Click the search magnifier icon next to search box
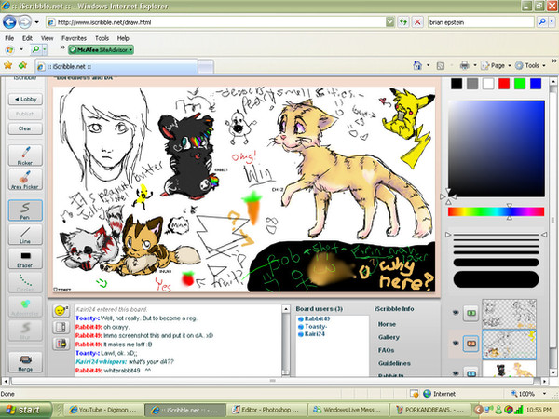 [542, 22]
